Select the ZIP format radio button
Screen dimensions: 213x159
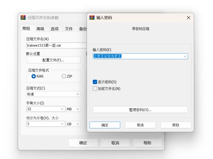click(x=64, y=76)
